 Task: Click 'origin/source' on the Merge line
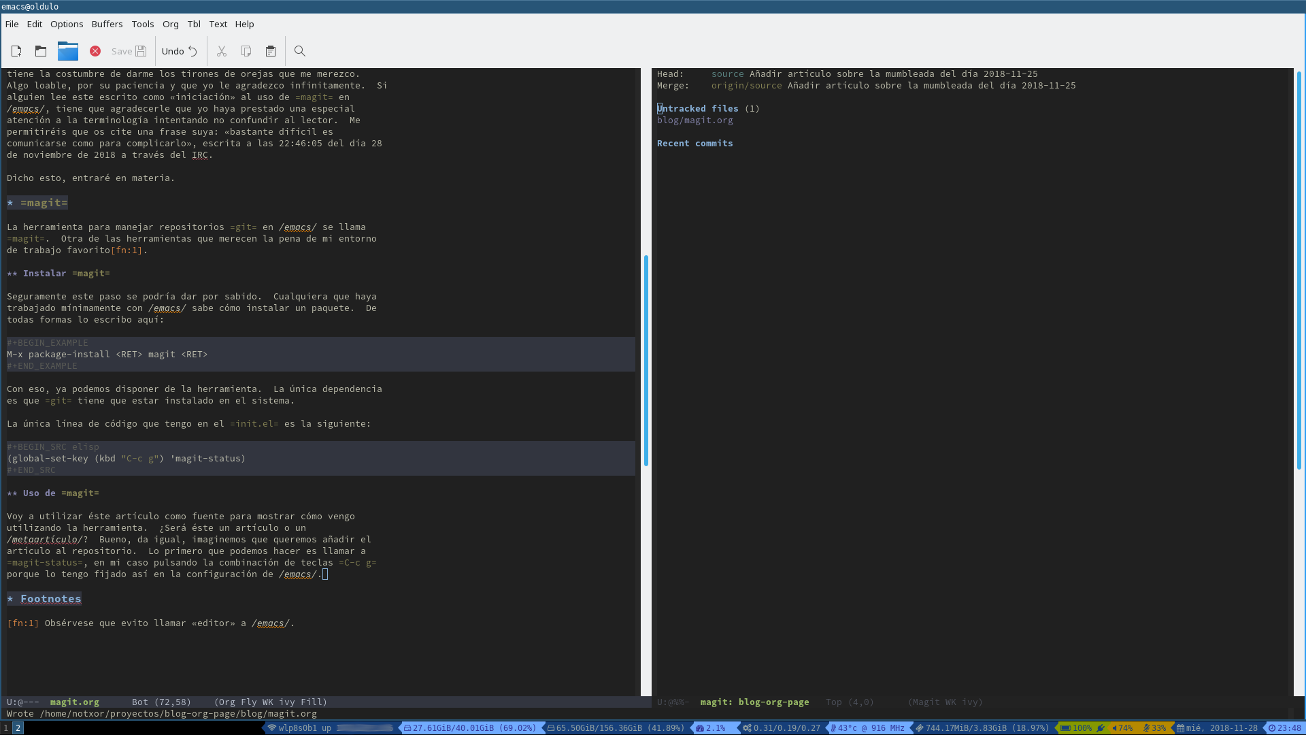(x=747, y=86)
